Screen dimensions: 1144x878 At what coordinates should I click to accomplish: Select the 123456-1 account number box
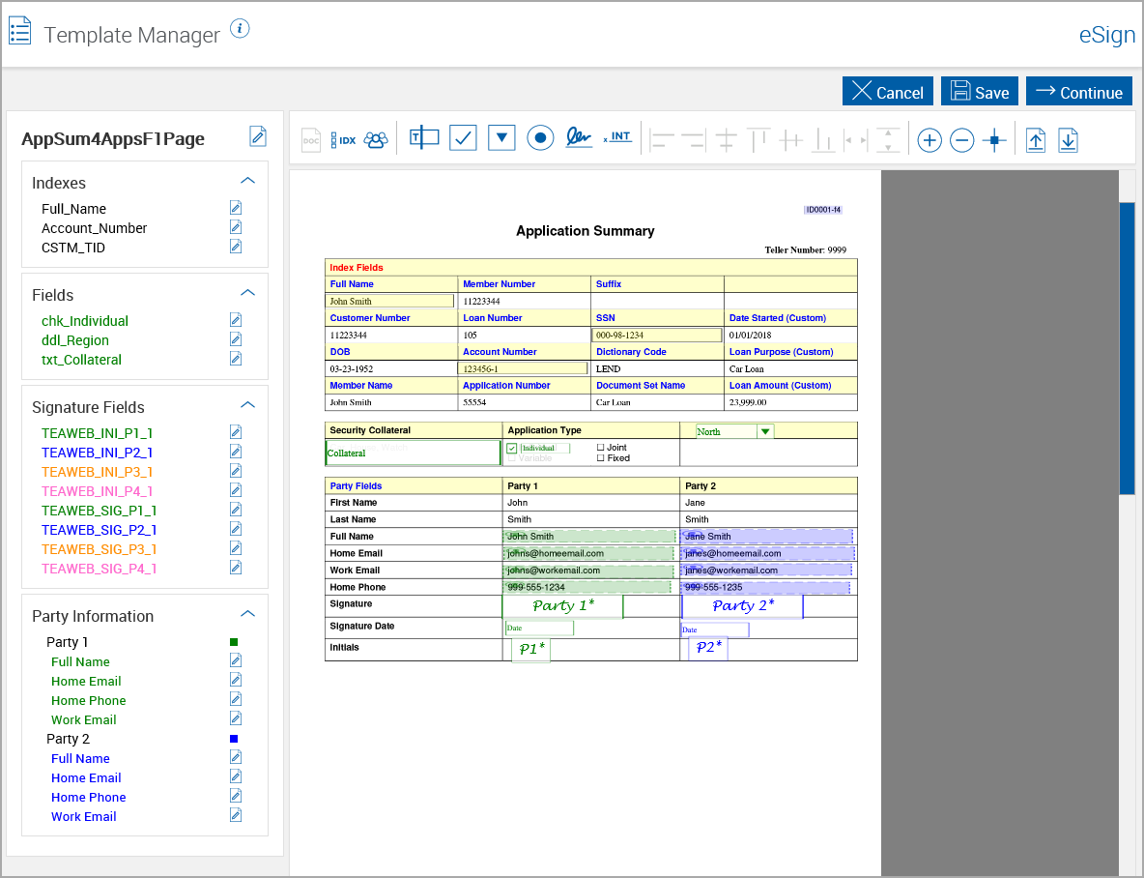pyautogui.click(x=523, y=368)
